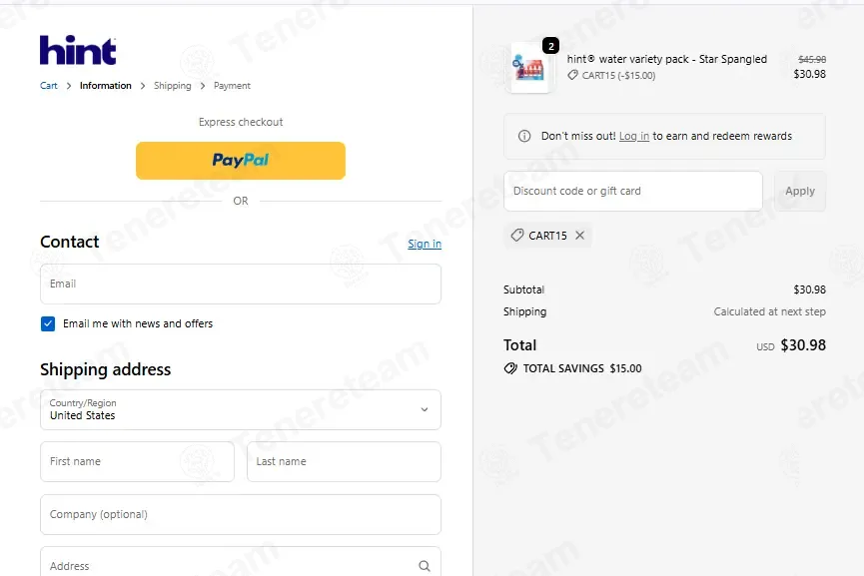Click Log in to earn rewards

click(634, 136)
